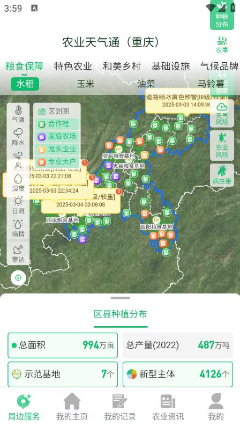Toggle the 合作社 legend filter

(57, 124)
